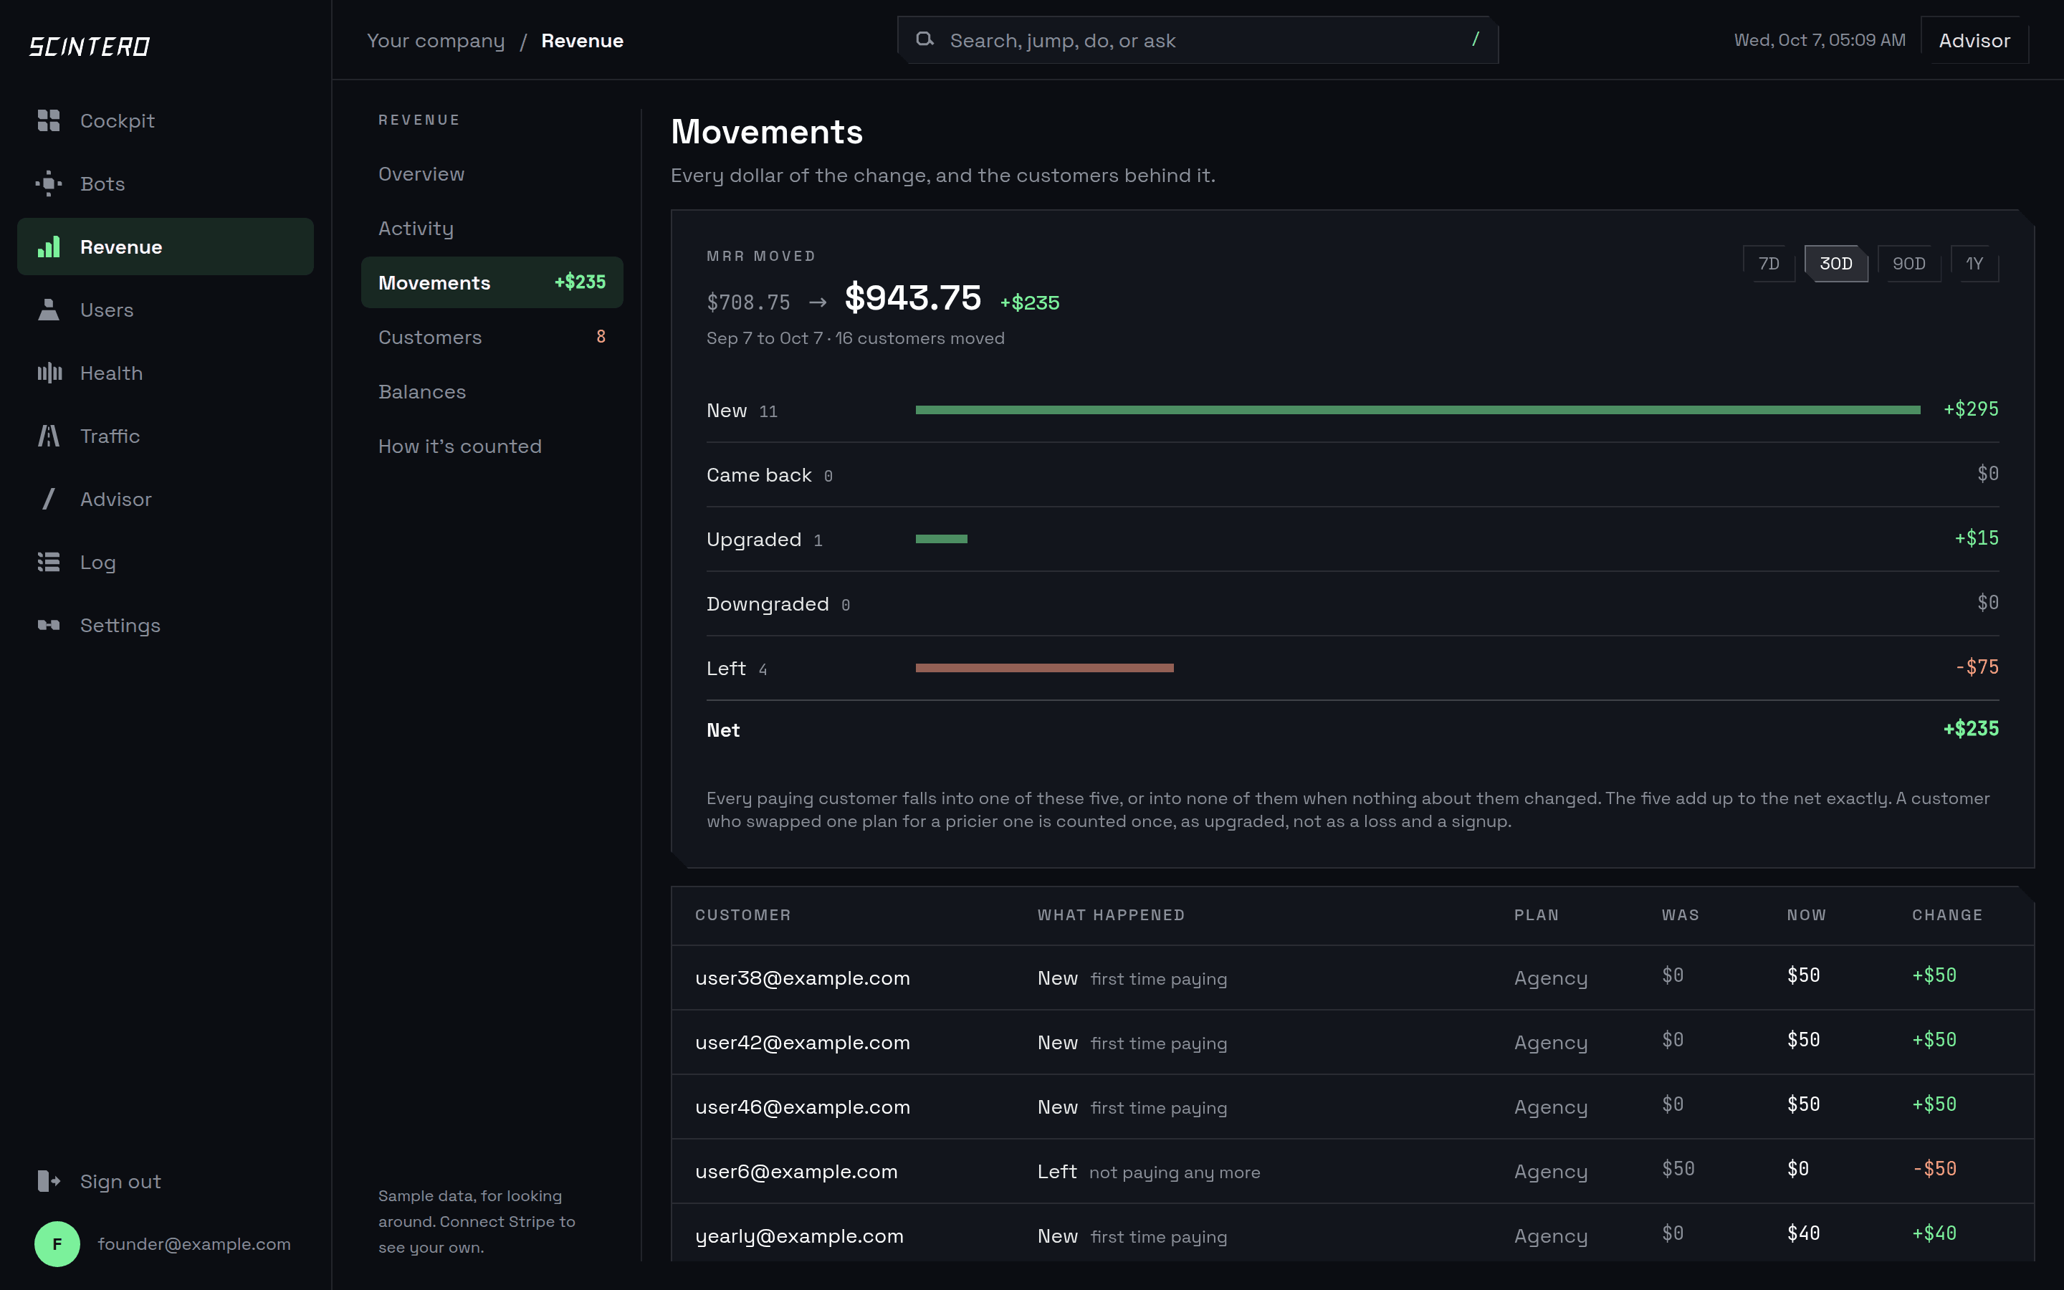Select the 1Y time range
2064x1290 pixels.
click(1974, 264)
